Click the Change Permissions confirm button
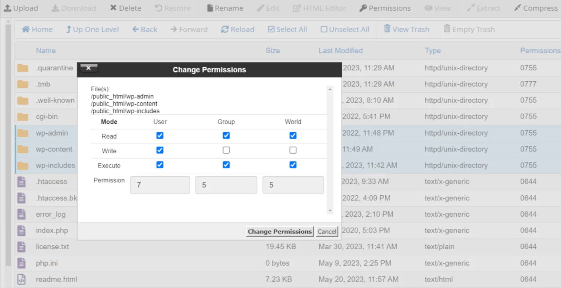Image resolution: width=561 pixels, height=288 pixels. [280, 231]
